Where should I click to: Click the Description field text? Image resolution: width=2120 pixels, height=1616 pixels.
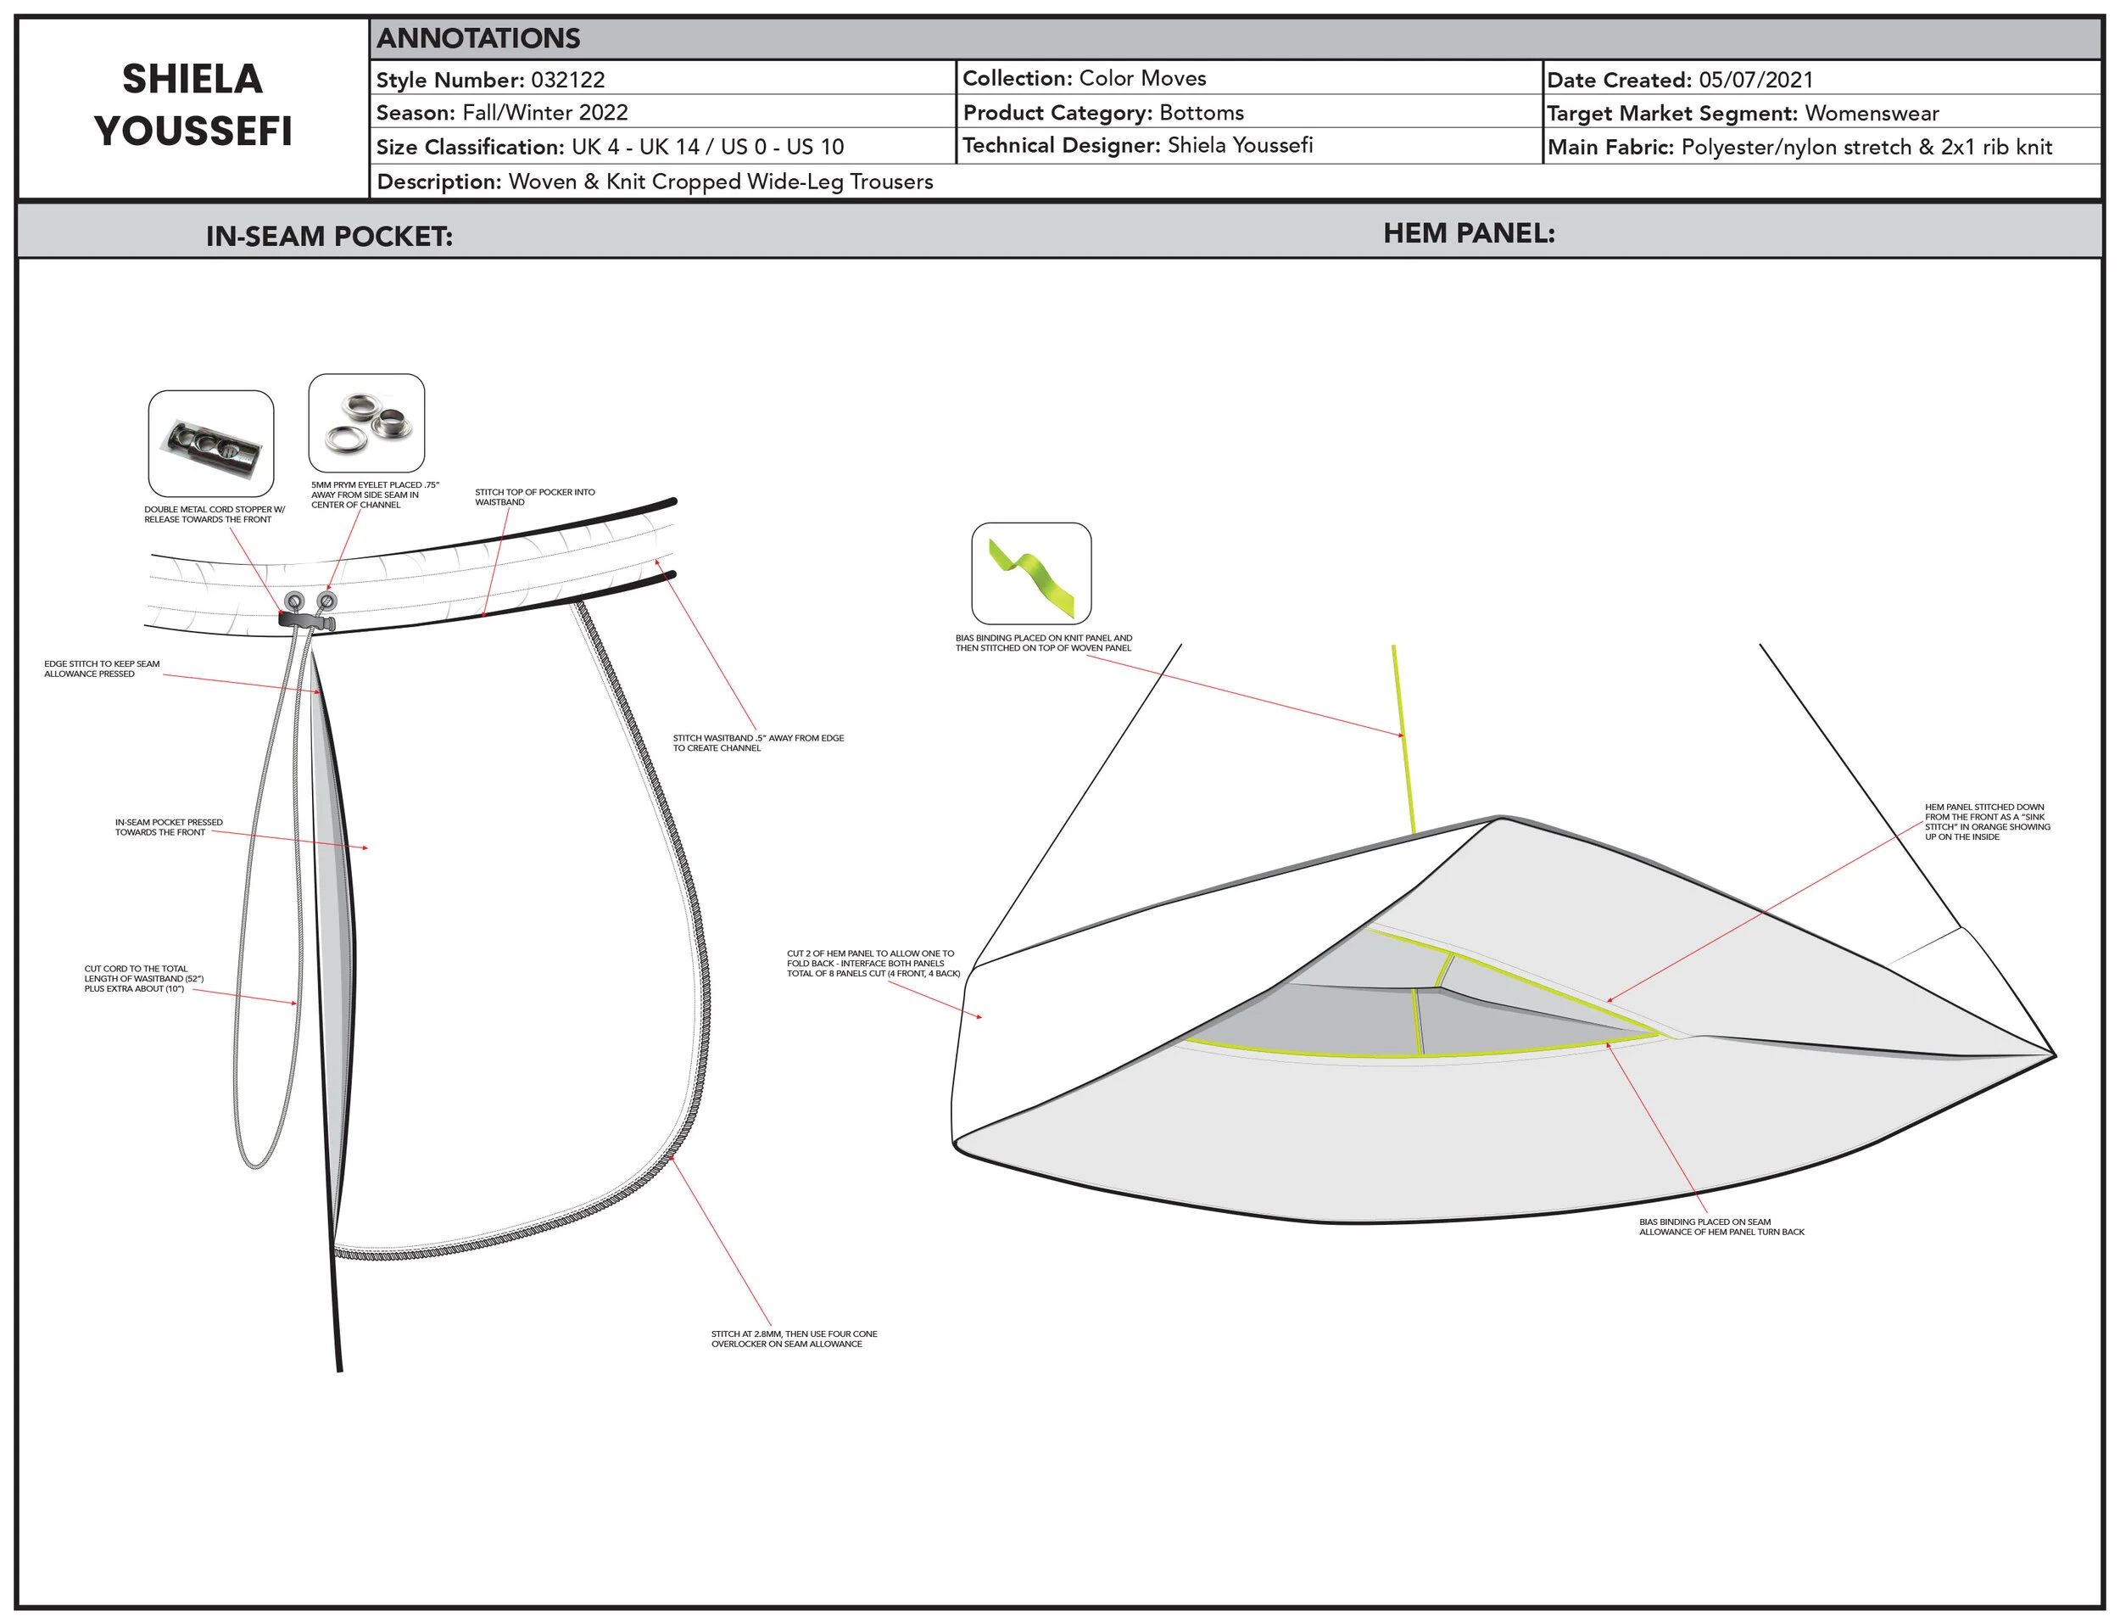point(654,182)
